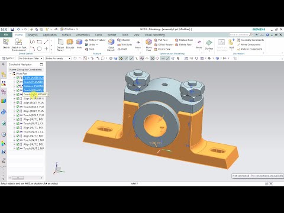The image size is (284, 213).
Task: Collapse the Work Part tree node
Action: [11, 73]
